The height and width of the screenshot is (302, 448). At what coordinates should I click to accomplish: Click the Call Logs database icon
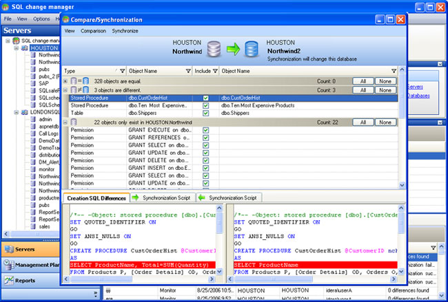[34, 133]
